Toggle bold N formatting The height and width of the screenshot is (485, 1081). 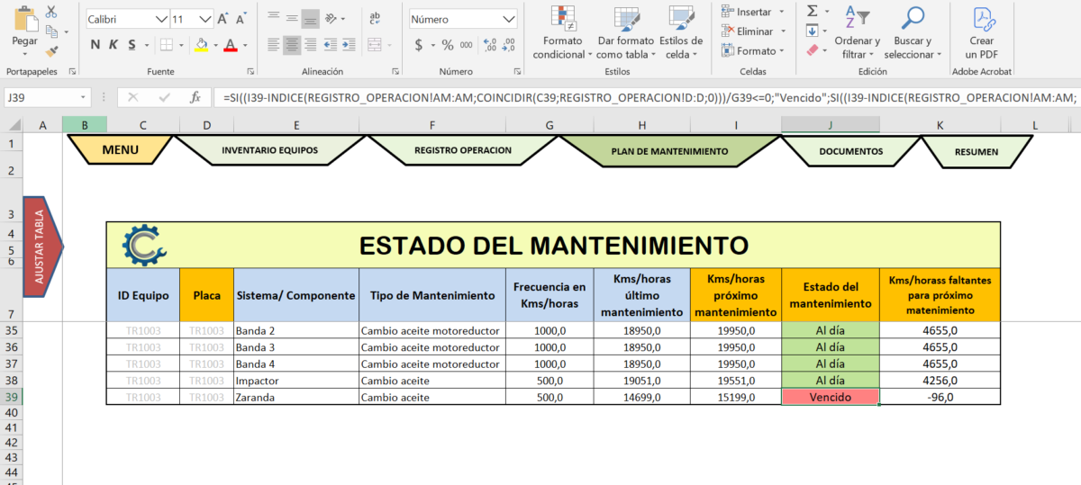95,45
